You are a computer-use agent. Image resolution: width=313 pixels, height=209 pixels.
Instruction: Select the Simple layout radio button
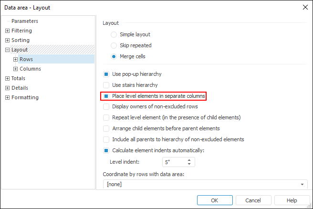coord(114,34)
